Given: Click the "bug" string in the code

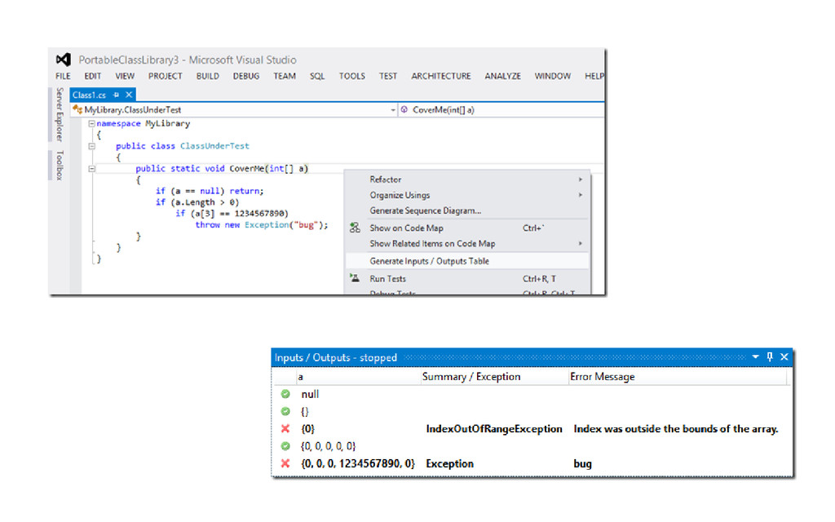Looking at the screenshot, I should [306, 225].
